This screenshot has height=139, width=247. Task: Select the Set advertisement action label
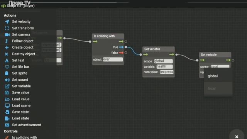click(x=27, y=125)
